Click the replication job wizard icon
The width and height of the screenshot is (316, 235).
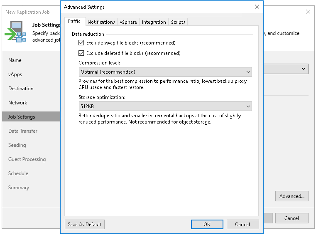coord(16,32)
